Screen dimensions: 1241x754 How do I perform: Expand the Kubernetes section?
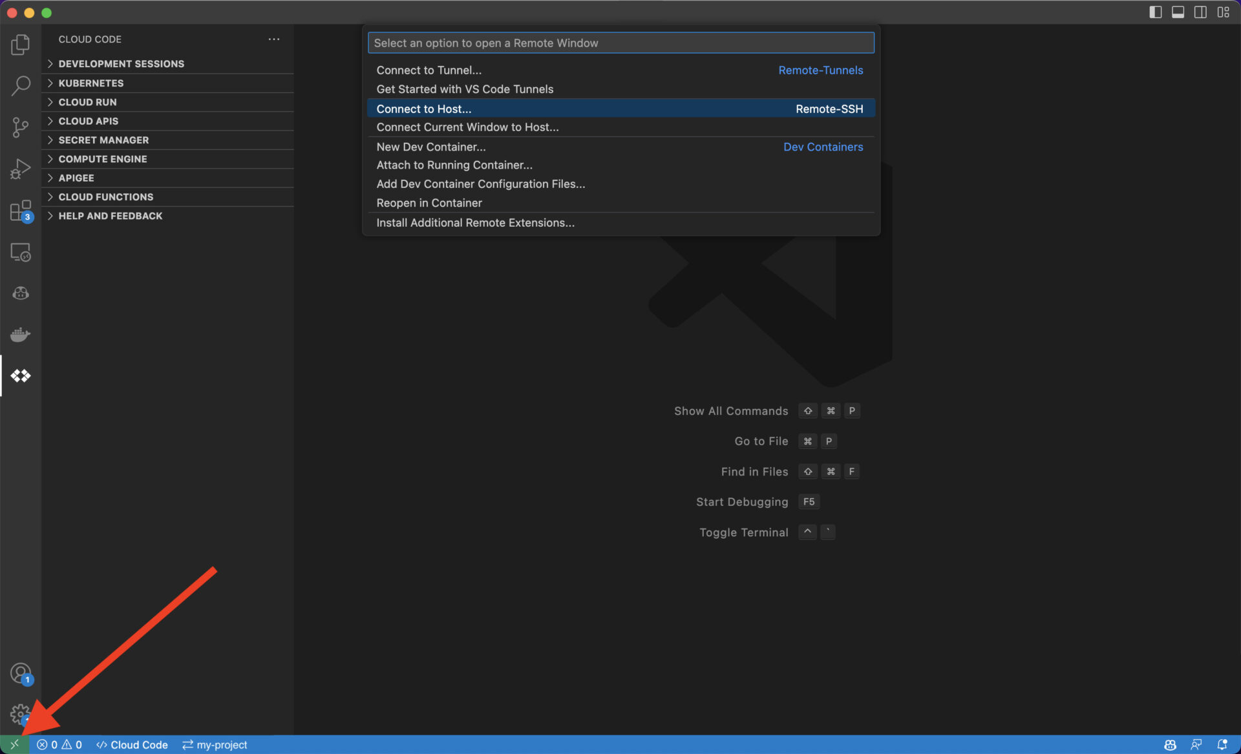pos(91,83)
